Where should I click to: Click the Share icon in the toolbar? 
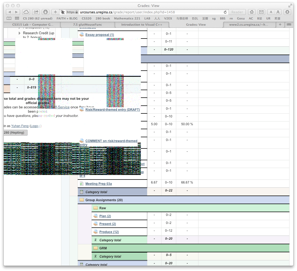pos(36,12)
